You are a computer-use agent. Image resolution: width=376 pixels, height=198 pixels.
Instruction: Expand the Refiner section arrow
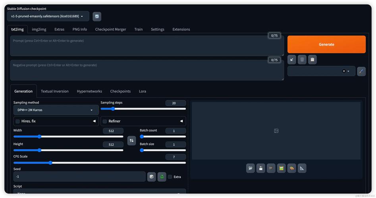181,121
